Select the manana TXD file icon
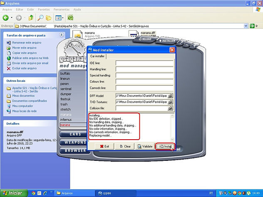Viewport: 263px width, 197px height. 77,34
